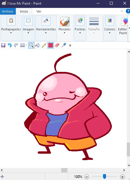Click the zoom out minus button

(x=87, y=177)
